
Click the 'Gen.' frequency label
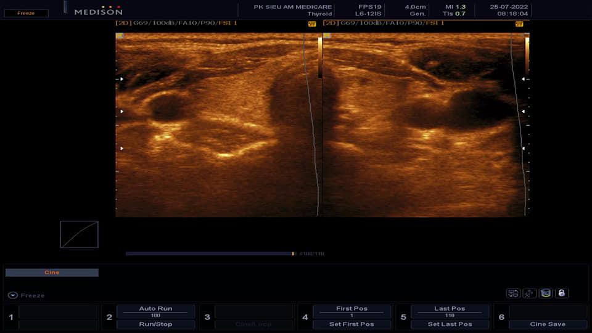[x=417, y=14]
